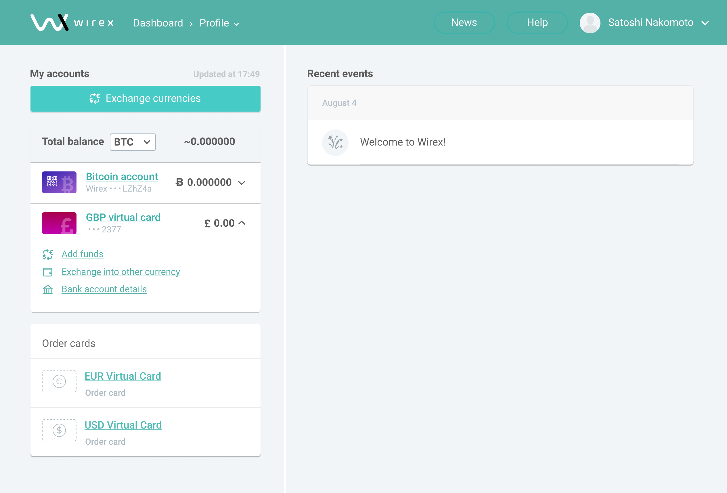Image resolution: width=727 pixels, height=493 pixels.
Task: Click the fireworks icon on Welcome event
Action: [x=335, y=142]
